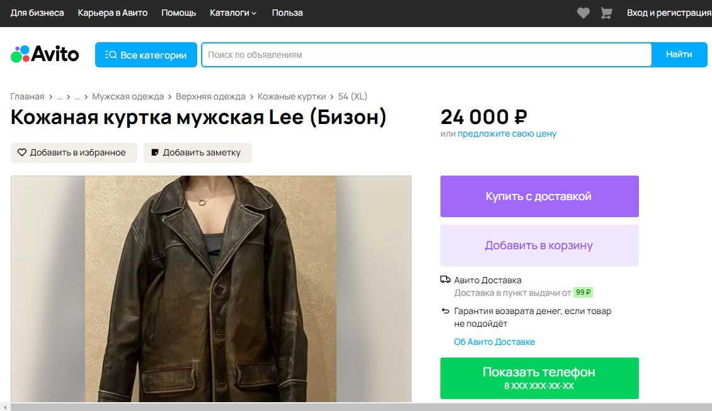The height and width of the screenshot is (411, 712).
Task: Open Об Авито Доставке link
Action: 494,342
